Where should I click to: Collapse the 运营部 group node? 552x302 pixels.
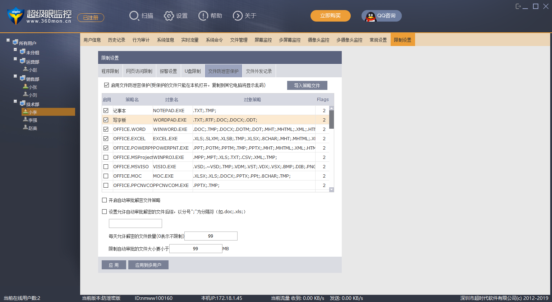point(15,59)
